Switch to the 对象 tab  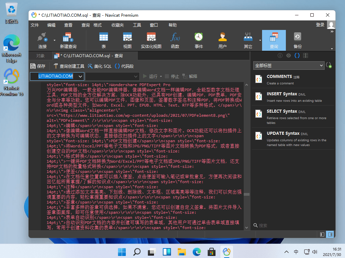[x=40, y=56]
